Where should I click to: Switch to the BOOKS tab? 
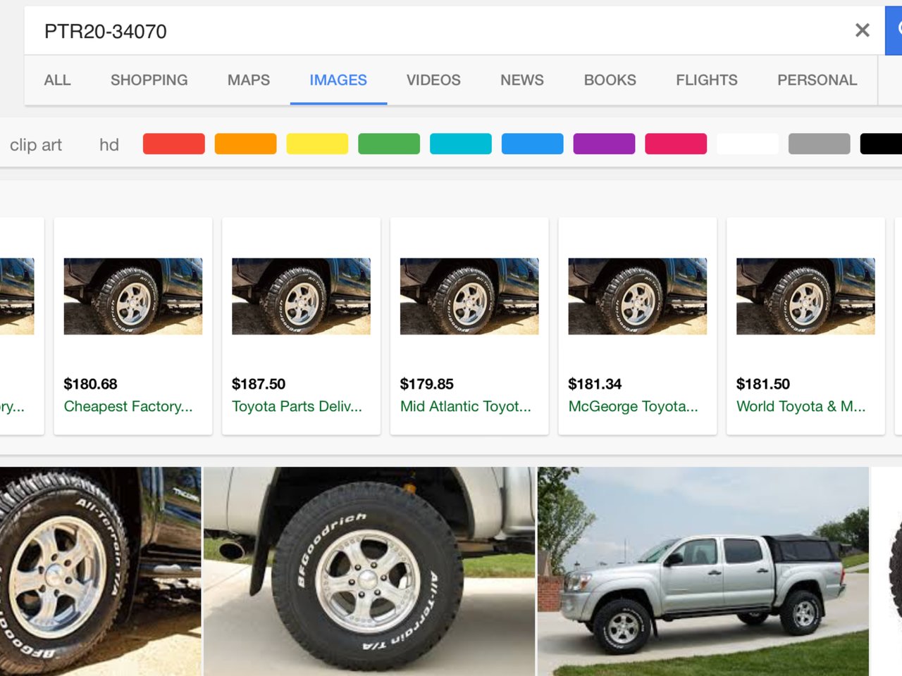(610, 80)
